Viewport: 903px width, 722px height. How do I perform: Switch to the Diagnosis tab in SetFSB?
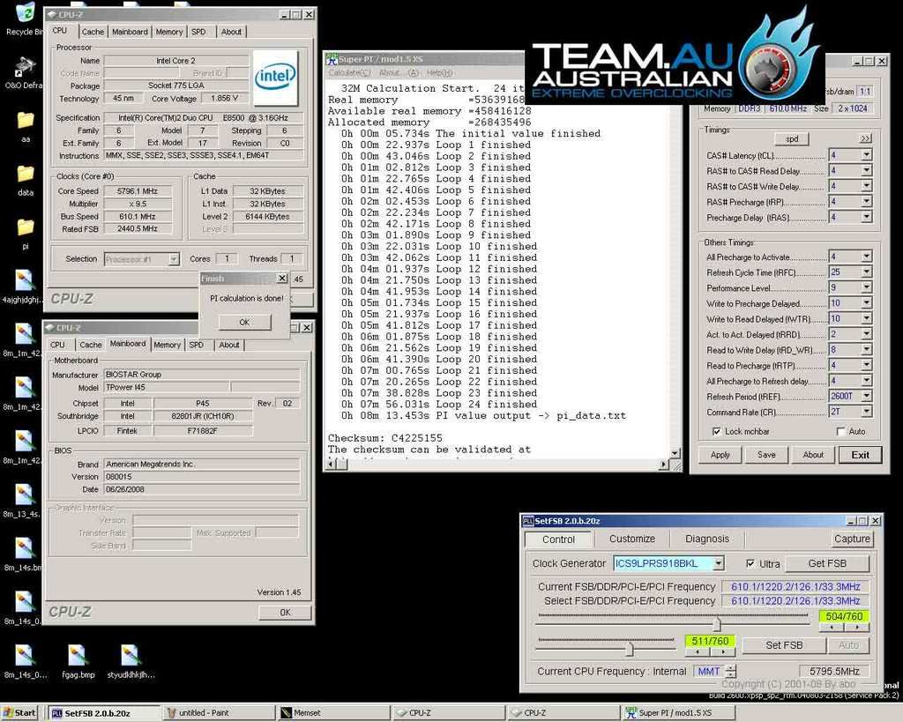tap(706, 539)
